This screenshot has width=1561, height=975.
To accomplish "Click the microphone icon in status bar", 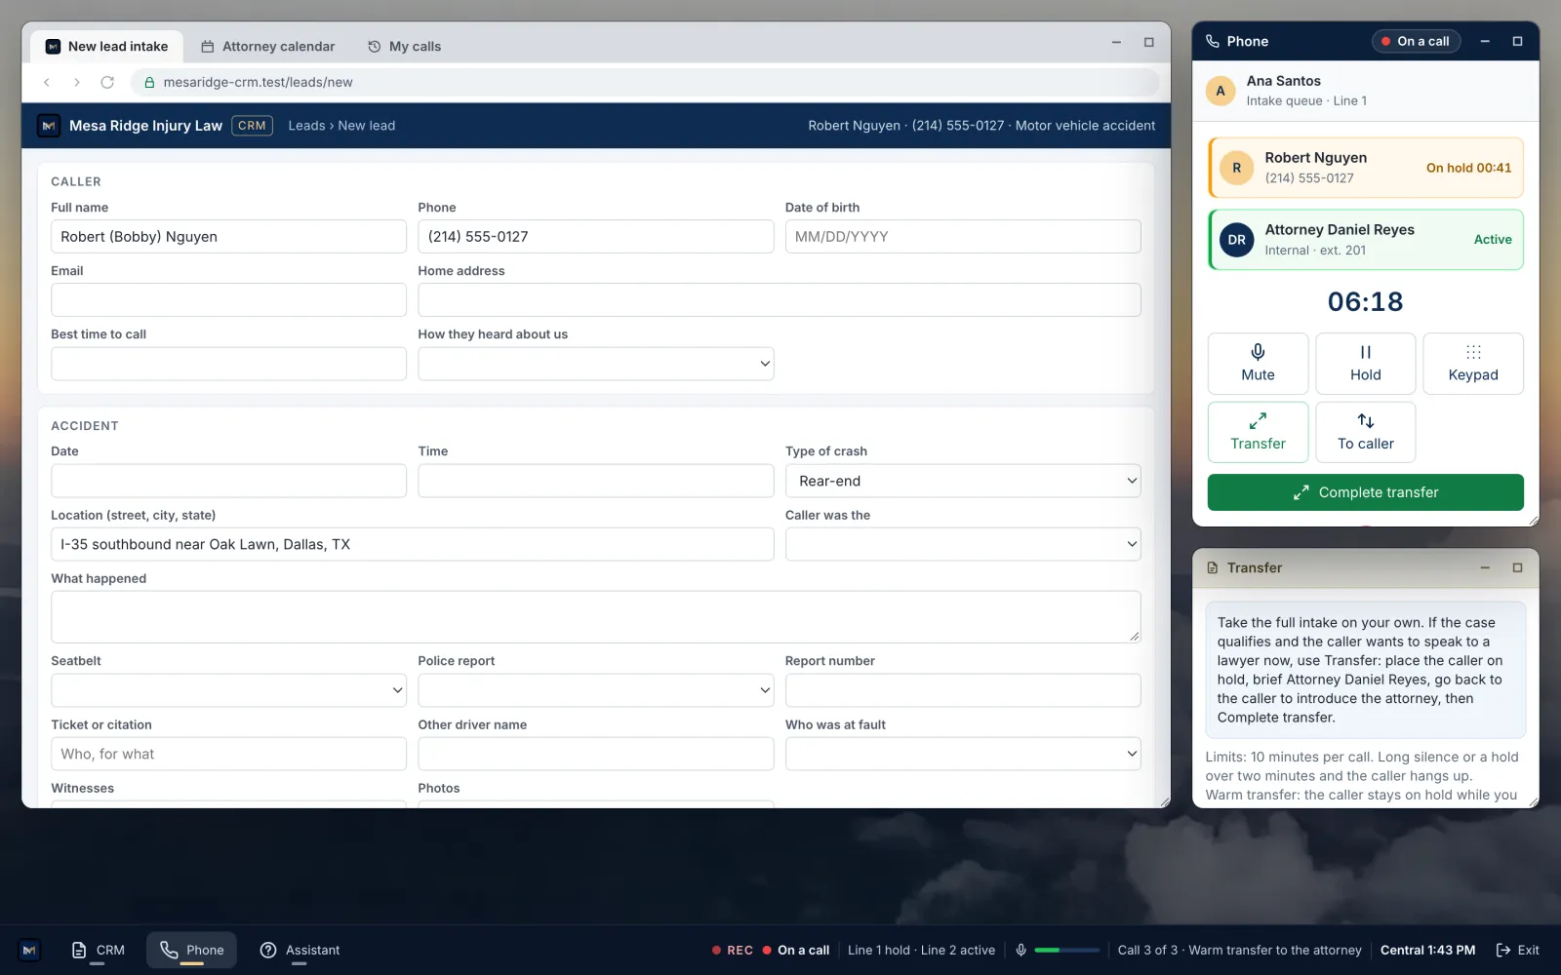I will point(1021,950).
